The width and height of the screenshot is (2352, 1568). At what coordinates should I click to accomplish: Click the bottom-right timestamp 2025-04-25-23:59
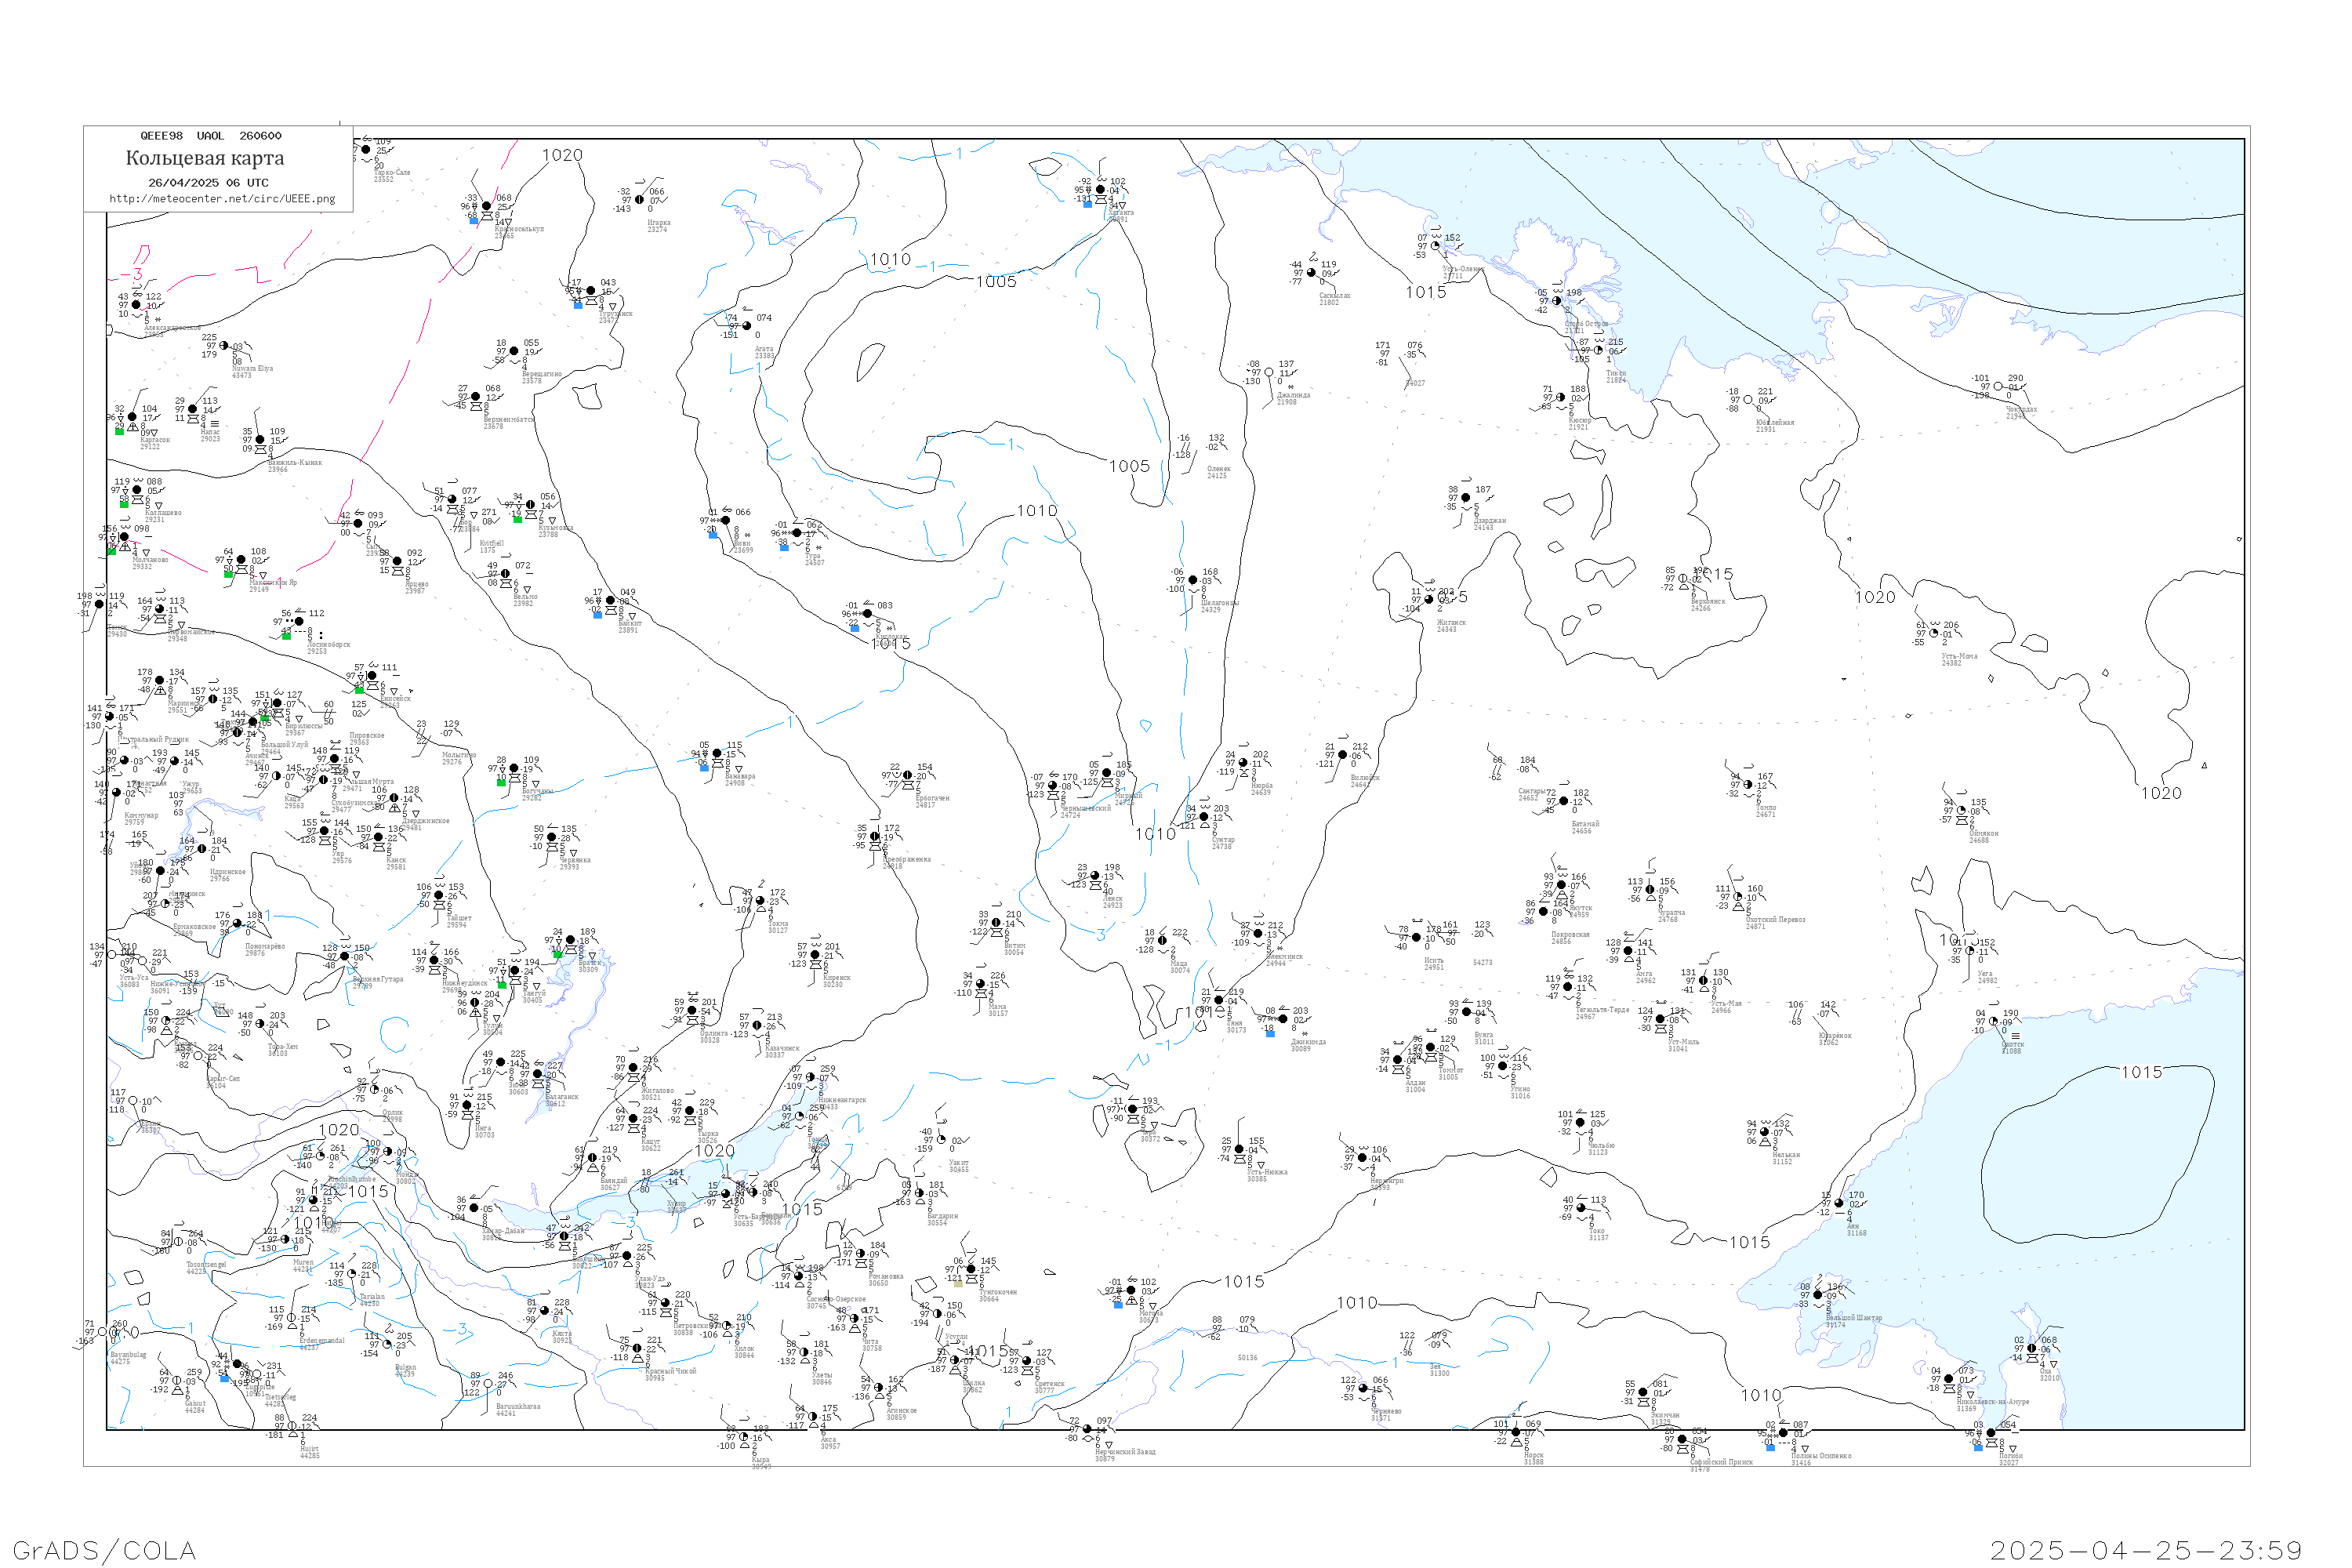[2146, 1550]
